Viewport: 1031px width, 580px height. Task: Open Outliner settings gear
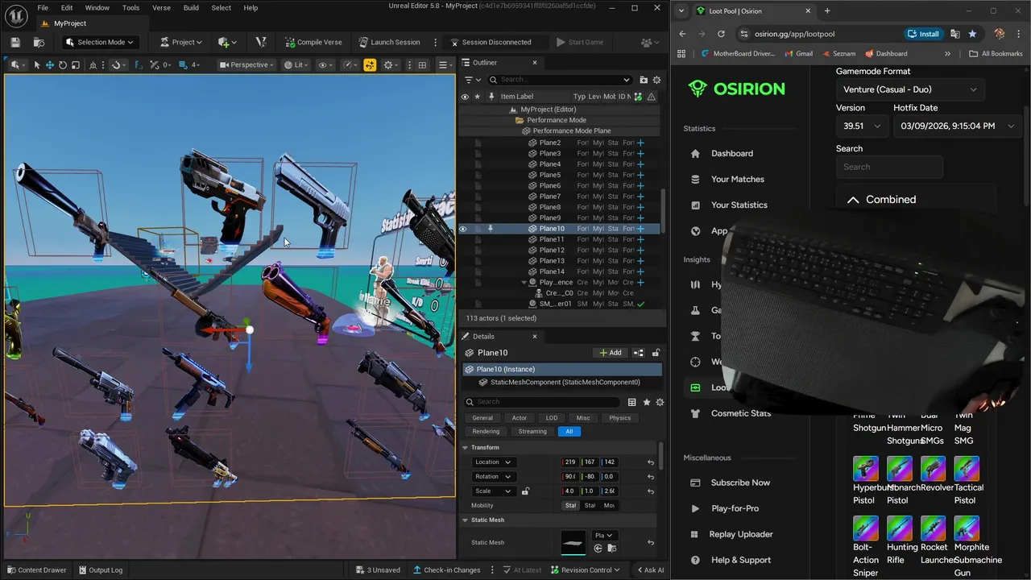(x=656, y=80)
